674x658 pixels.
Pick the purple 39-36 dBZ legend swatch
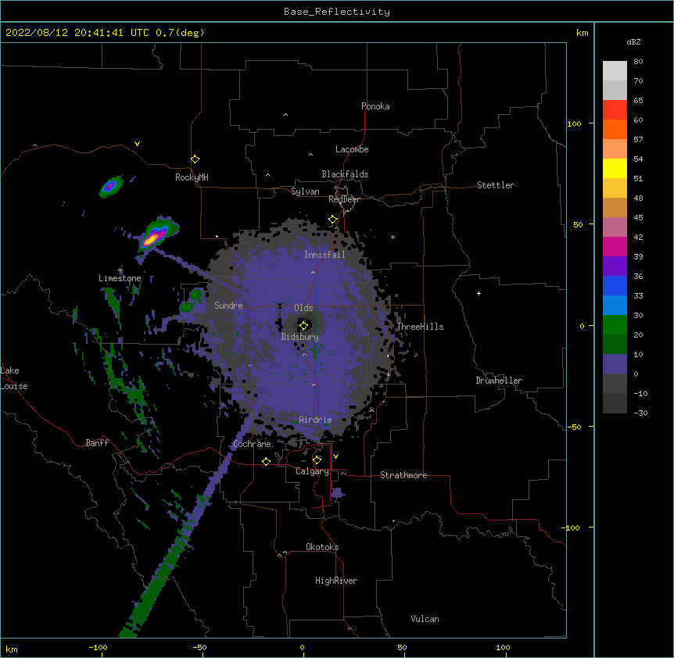coord(615,266)
